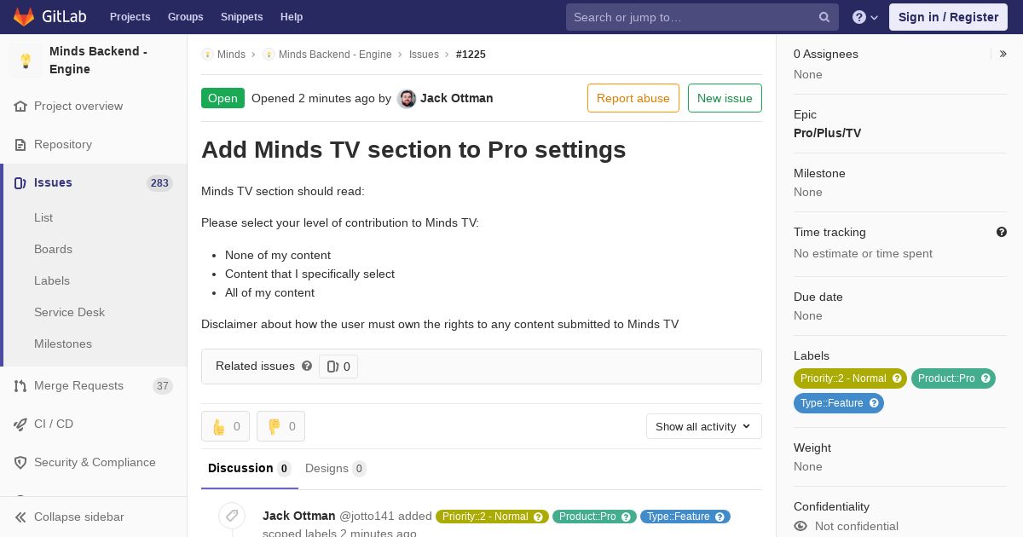Viewport: 1023px width, 537px height.
Task: Click help icon on Product::Pro sidebar label
Action: (x=985, y=378)
